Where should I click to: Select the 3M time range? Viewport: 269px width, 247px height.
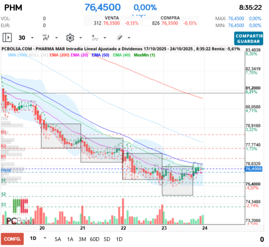coord(83,239)
